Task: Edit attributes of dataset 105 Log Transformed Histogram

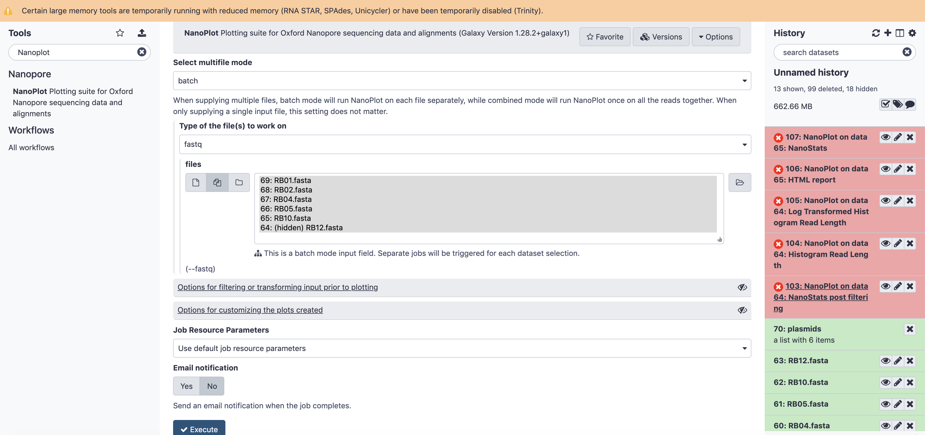Action: click(898, 200)
